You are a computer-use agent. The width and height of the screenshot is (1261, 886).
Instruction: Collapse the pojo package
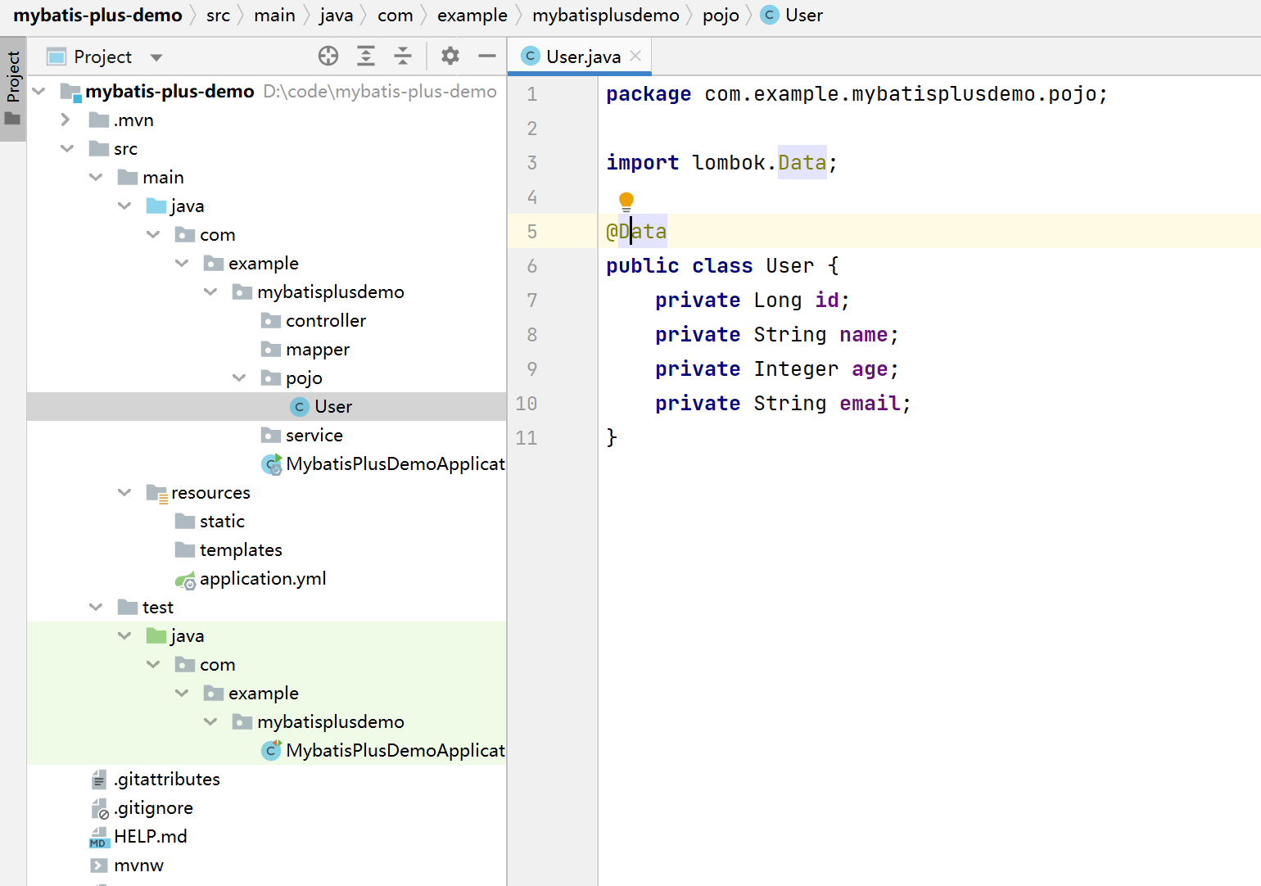click(239, 378)
